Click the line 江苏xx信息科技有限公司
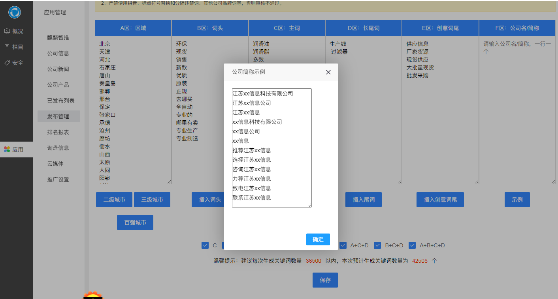 pyautogui.click(x=263, y=93)
